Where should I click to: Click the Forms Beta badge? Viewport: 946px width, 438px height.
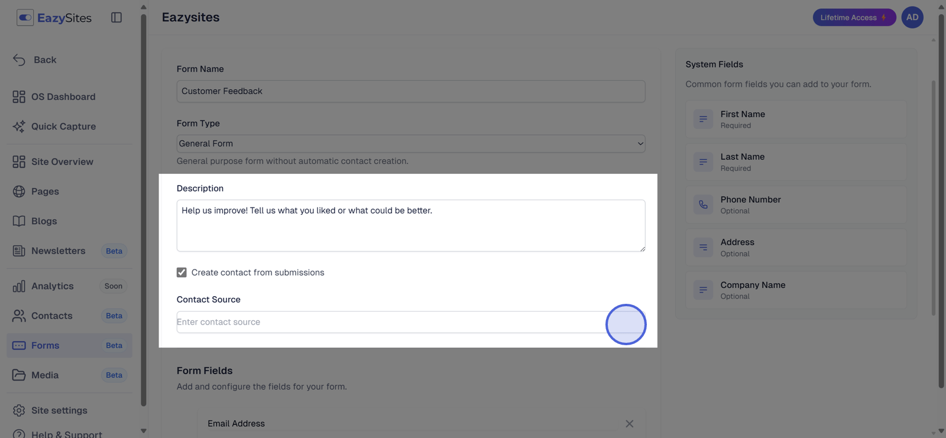(114, 345)
